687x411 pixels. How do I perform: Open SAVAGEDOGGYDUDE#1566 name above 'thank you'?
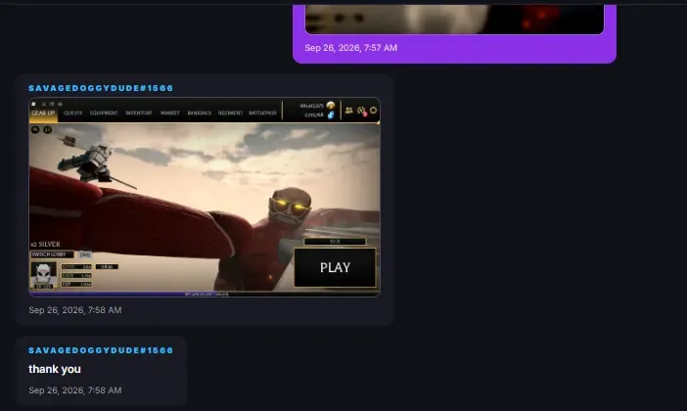pyautogui.click(x=101, y=350)
